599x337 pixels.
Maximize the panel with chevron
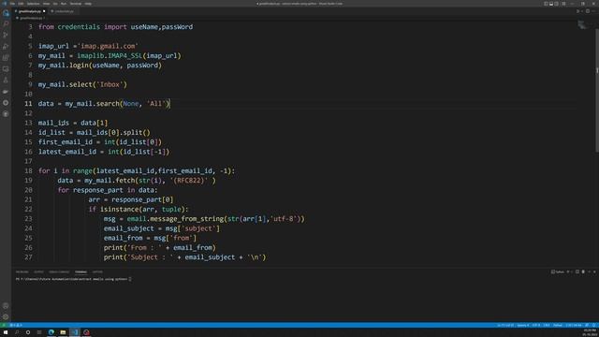(x=589, y=271)
